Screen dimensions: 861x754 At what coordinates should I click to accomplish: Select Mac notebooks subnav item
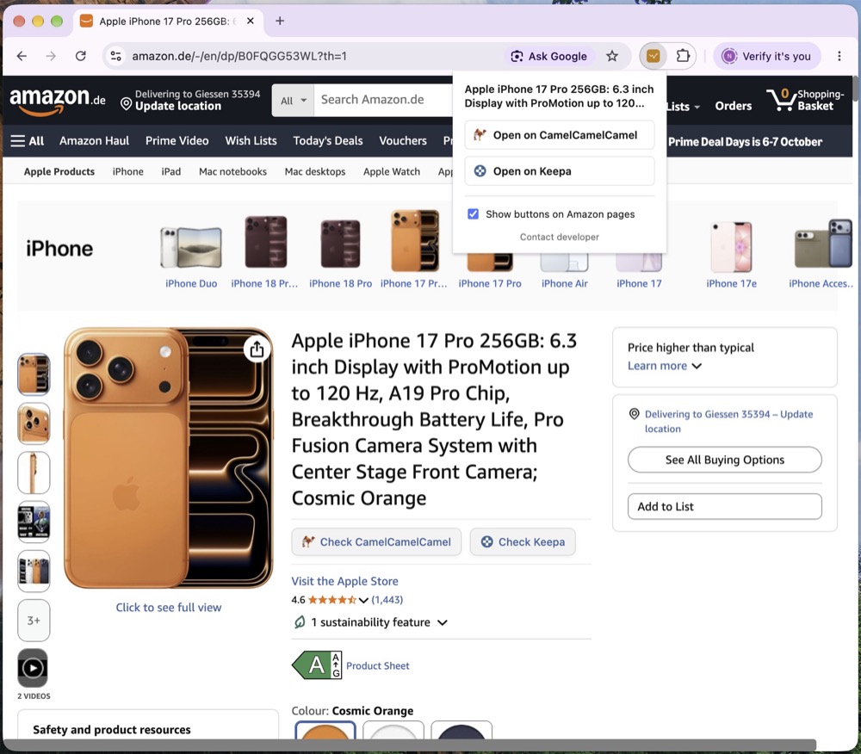(232, 172)
